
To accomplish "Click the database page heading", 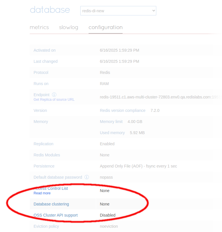I will click(50, 10).
